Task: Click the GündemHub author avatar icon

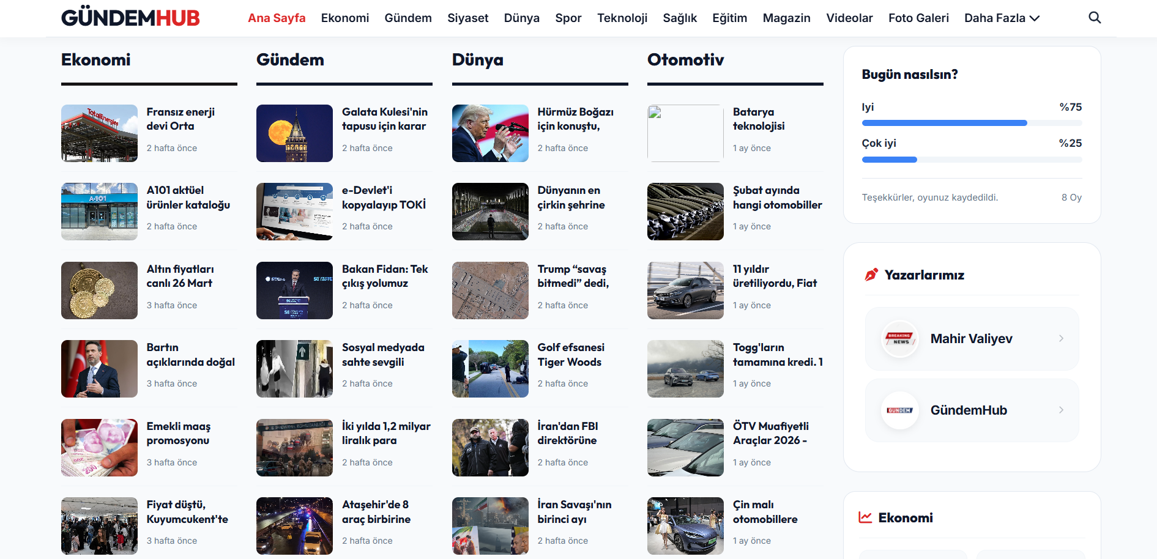Action: pos(899,410)
